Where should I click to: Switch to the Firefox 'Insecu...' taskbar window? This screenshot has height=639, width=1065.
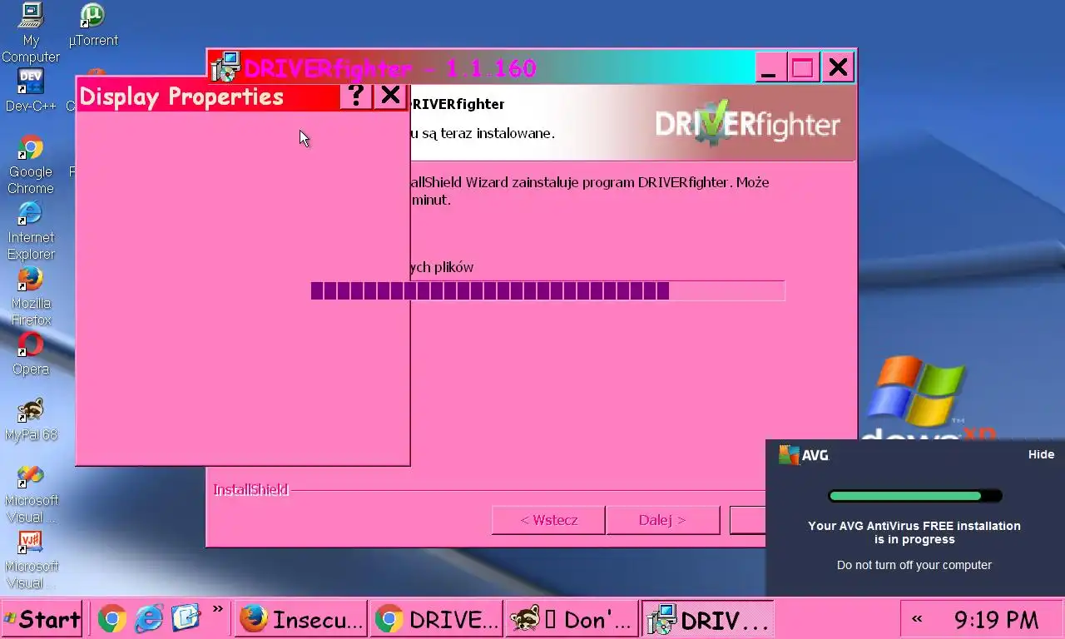(x=301, y=619)
